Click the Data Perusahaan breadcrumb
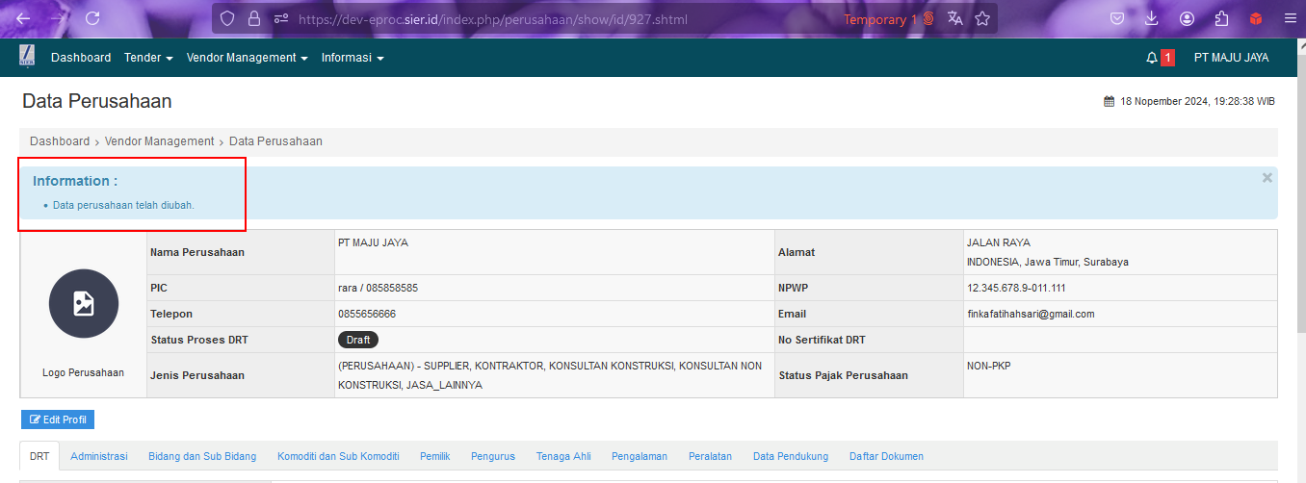The image size is (1306, 483). tap(275, 141)
